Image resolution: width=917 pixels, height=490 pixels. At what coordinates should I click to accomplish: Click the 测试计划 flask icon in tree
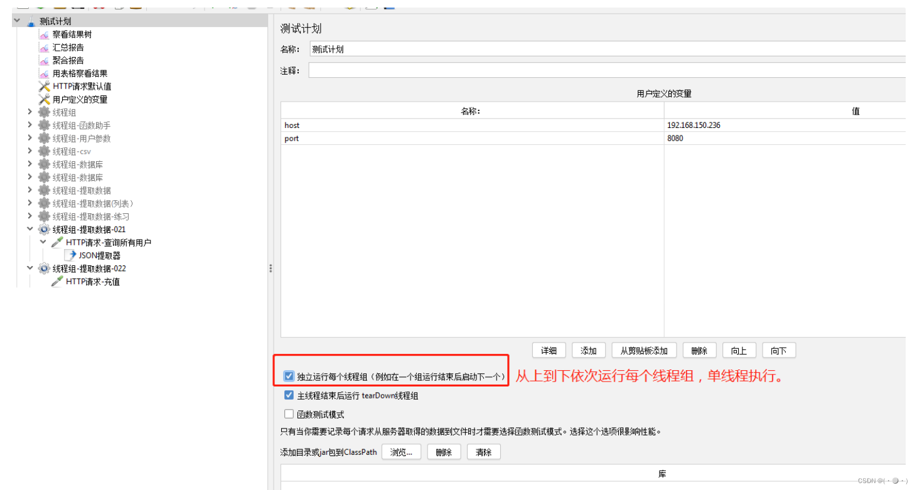(x=31, y=21)
